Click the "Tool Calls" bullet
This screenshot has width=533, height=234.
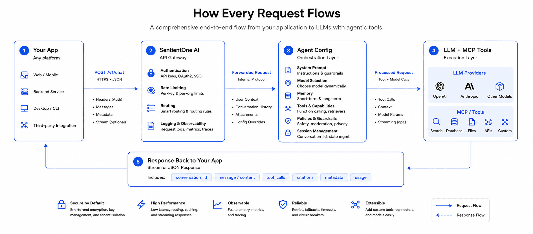(x=386, y=100)
